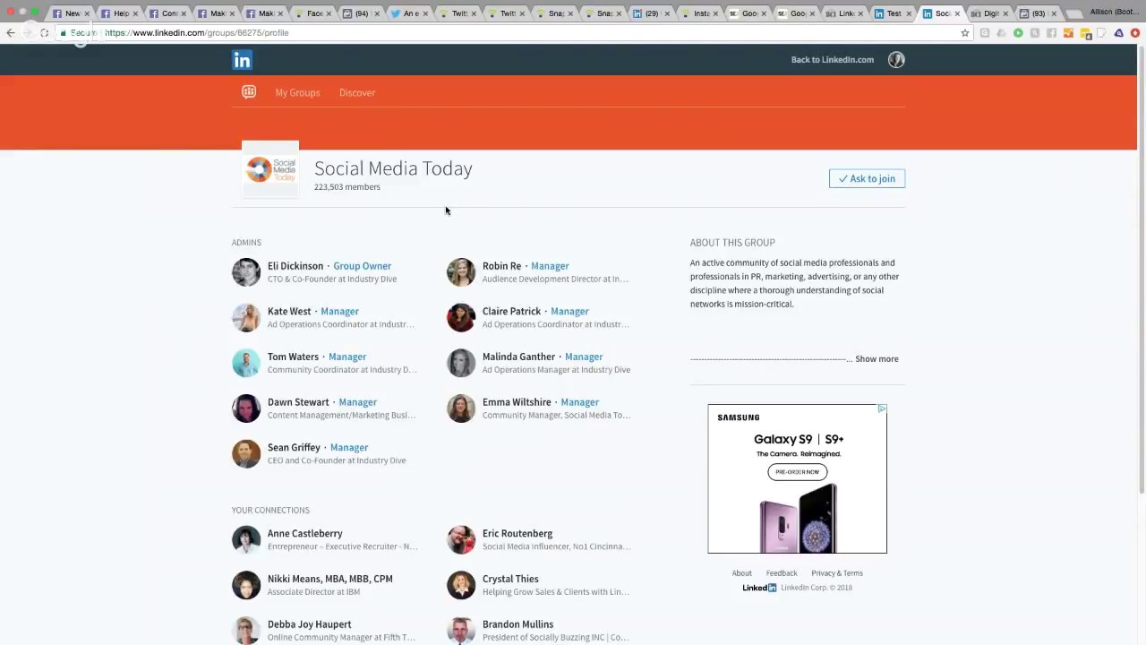Viewport: 1146px width, 645px height.
Task: Click the '223,503 members' text
Action: [347, 187]
